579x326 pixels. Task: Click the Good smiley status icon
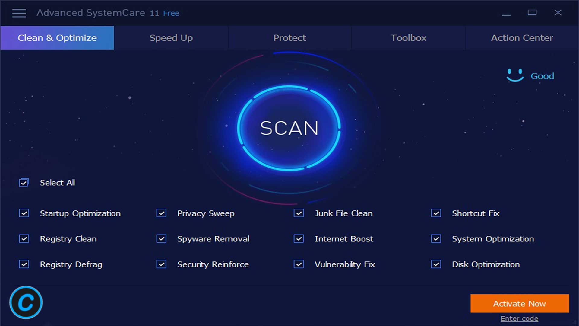(515, 75)
